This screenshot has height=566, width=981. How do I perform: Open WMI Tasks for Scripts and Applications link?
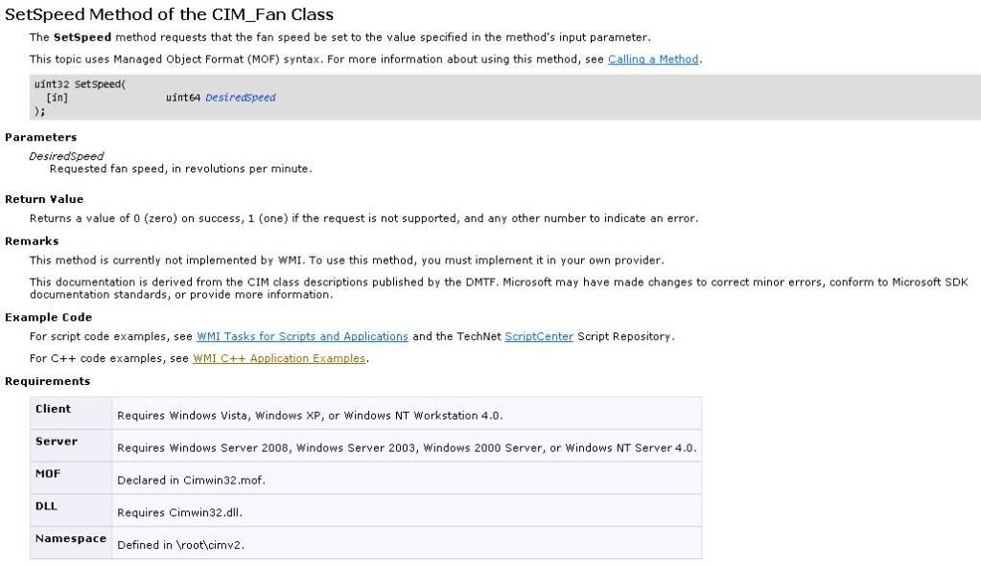[x=302, y=336]
